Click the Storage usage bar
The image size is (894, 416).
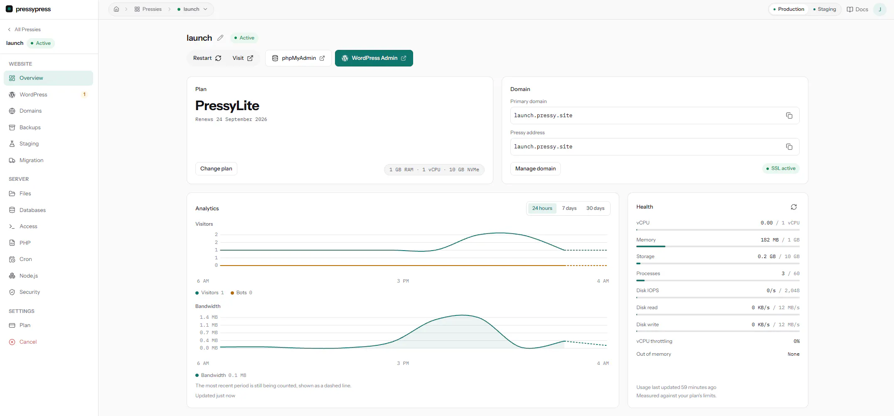[x=718, y=263]
